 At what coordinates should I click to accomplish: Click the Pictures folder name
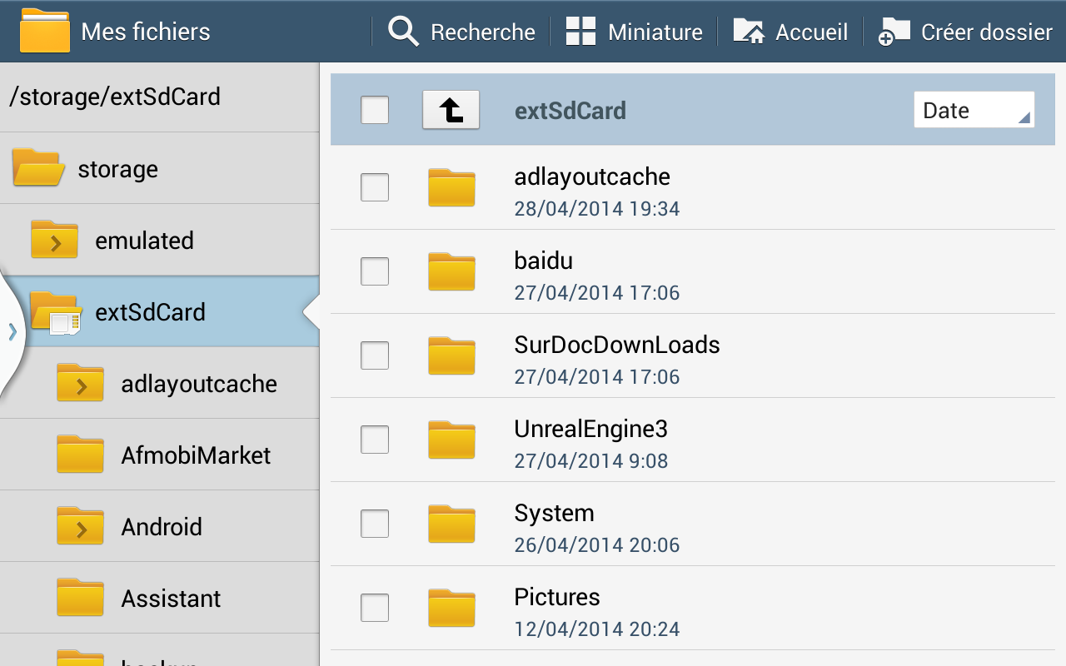557,597
